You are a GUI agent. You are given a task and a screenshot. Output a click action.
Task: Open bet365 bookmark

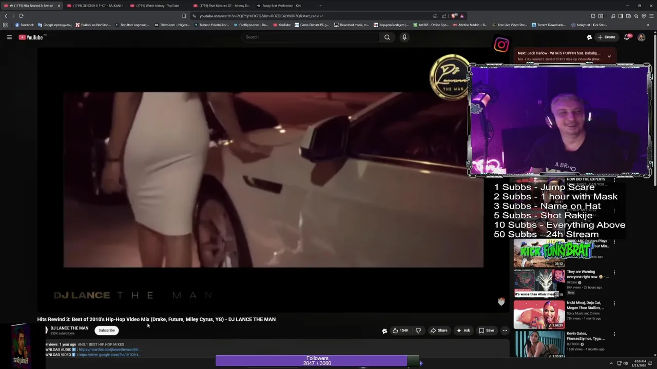point(431,25)
